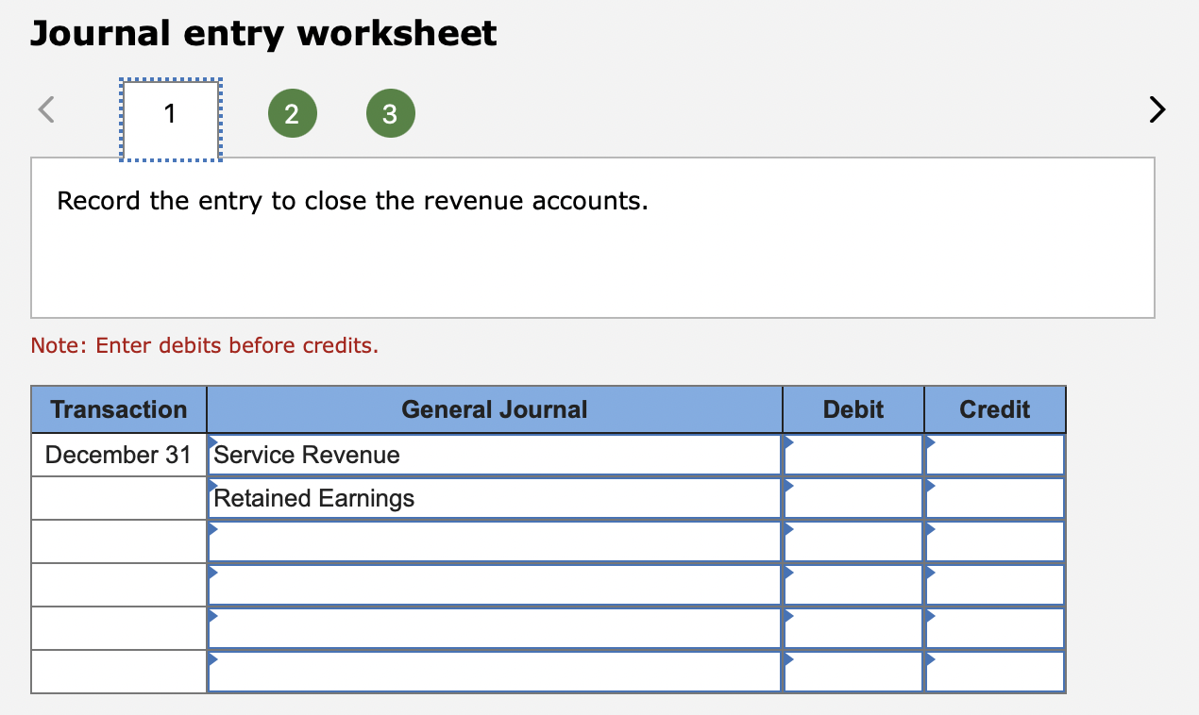Click the Credit field for Retained Earnings

(994, 498)
